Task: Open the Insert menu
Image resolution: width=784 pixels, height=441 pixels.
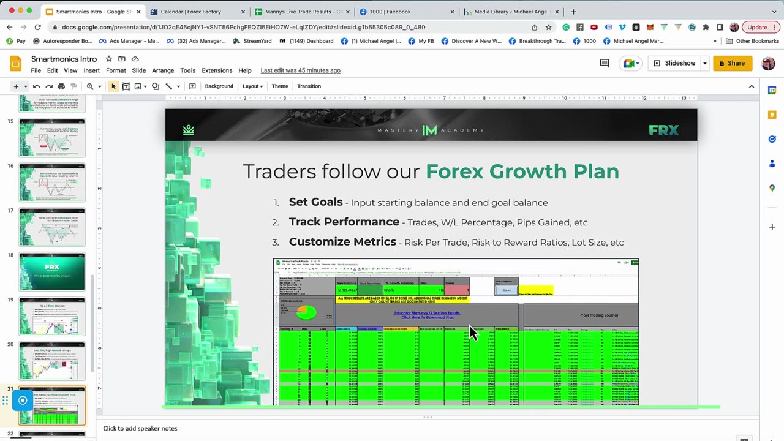Action: (x=91, y=70)
